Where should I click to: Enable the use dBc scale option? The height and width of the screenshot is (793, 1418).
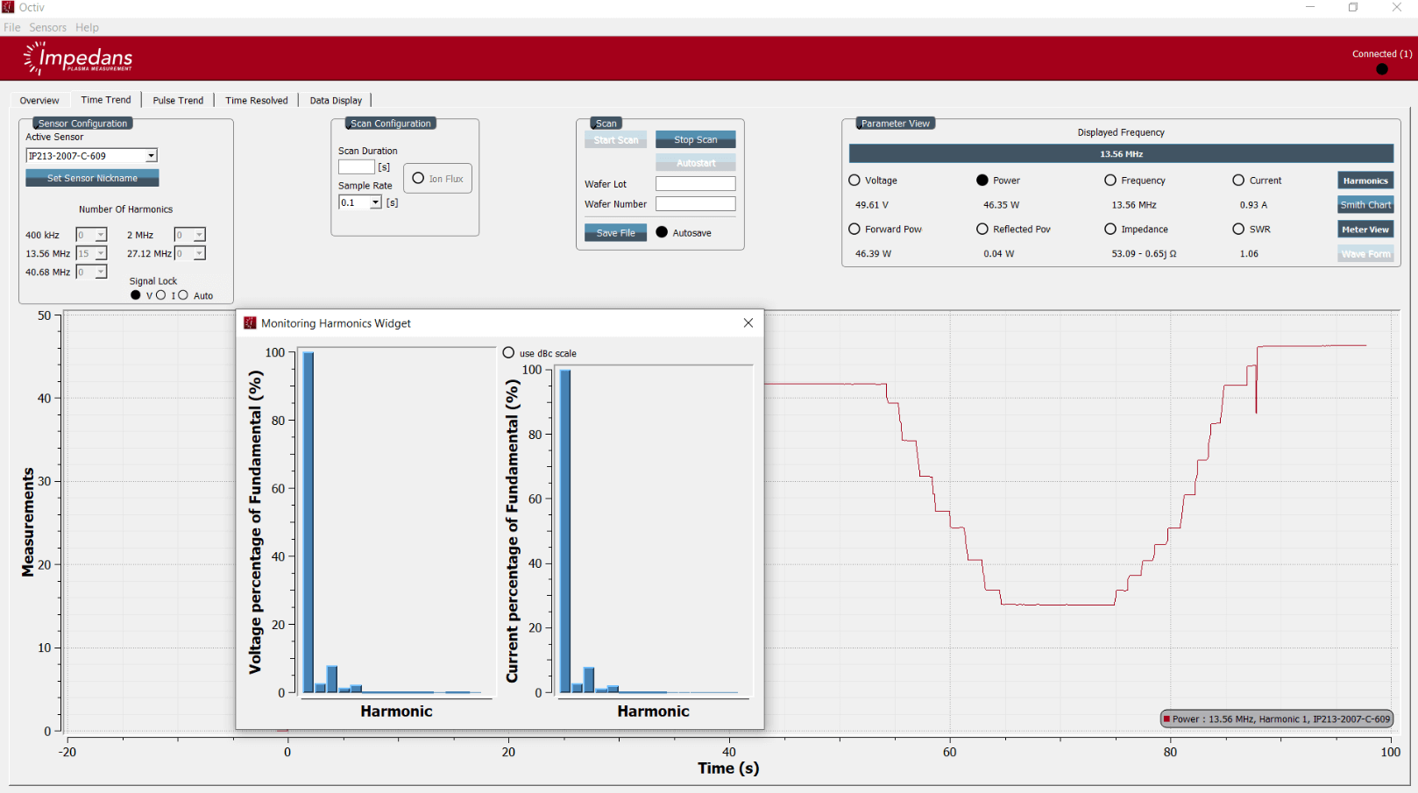508,353
